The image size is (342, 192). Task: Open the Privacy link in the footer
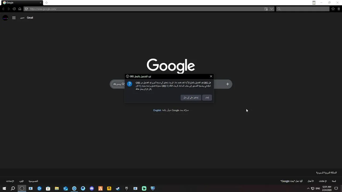[33, 181]
